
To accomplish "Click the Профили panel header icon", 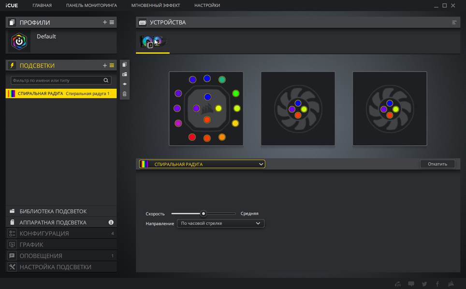I will [12, 22].
